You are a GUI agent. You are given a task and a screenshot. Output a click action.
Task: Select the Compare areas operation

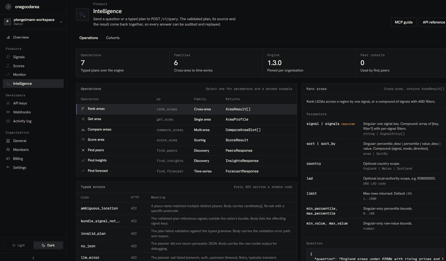pos(186,130)
